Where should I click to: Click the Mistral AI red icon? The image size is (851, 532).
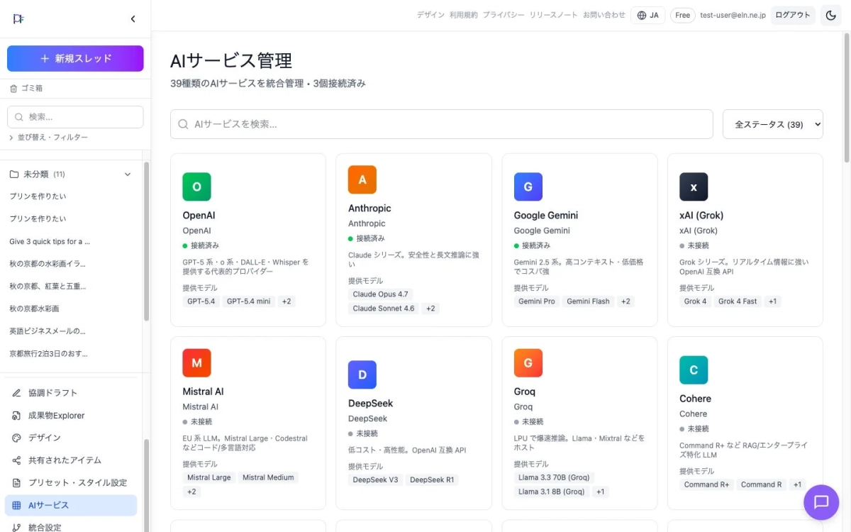[x=196, y=363]
